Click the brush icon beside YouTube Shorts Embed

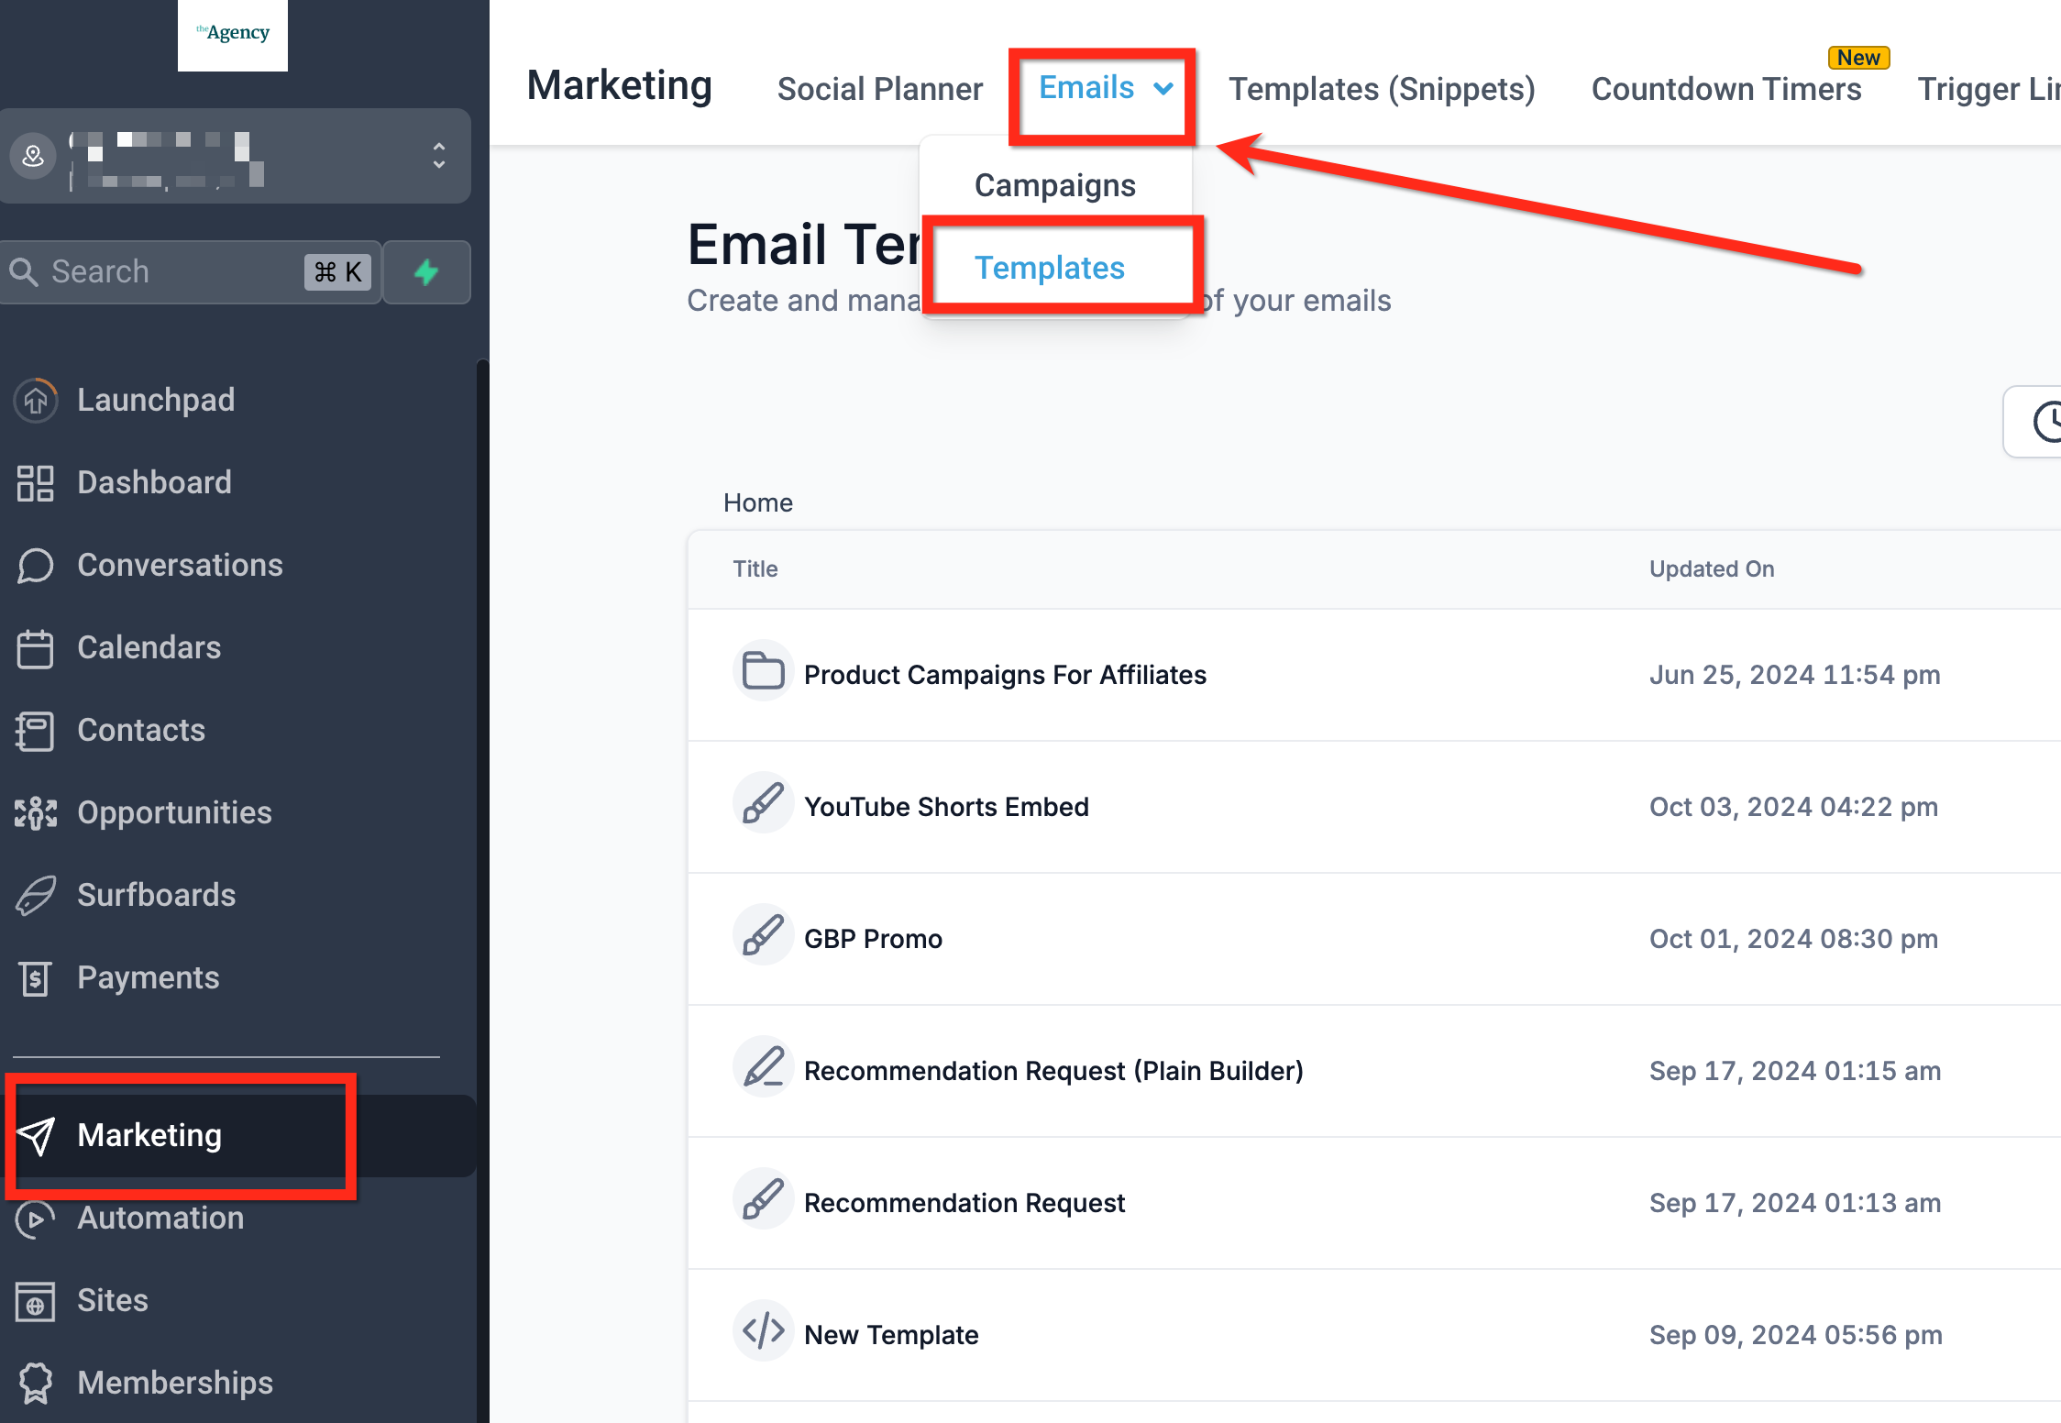(x=763, y=804)
